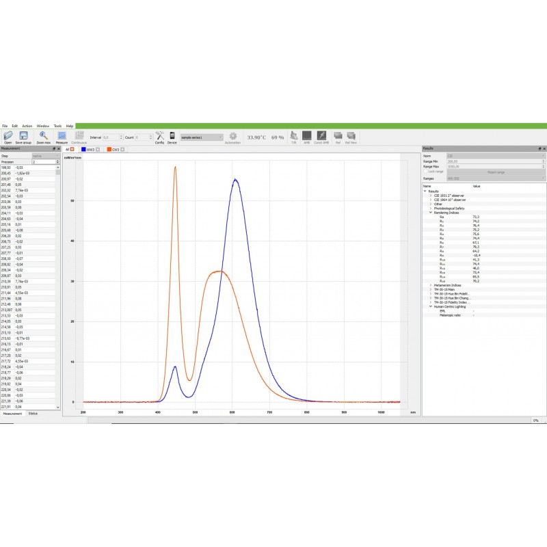Click the Automation gear icon
The height and width of the screenshot is (547, 547).
tap(233, 137)
